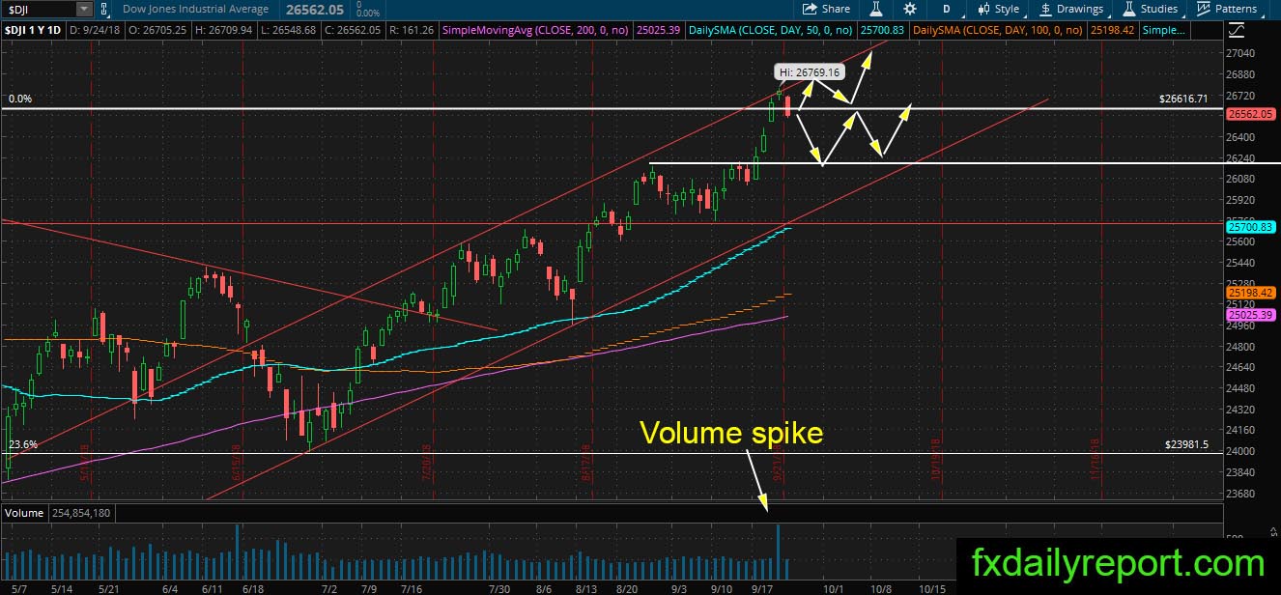Click the $26616.71 level label
Screen dimensions: 1281x595
point(1184,99)
